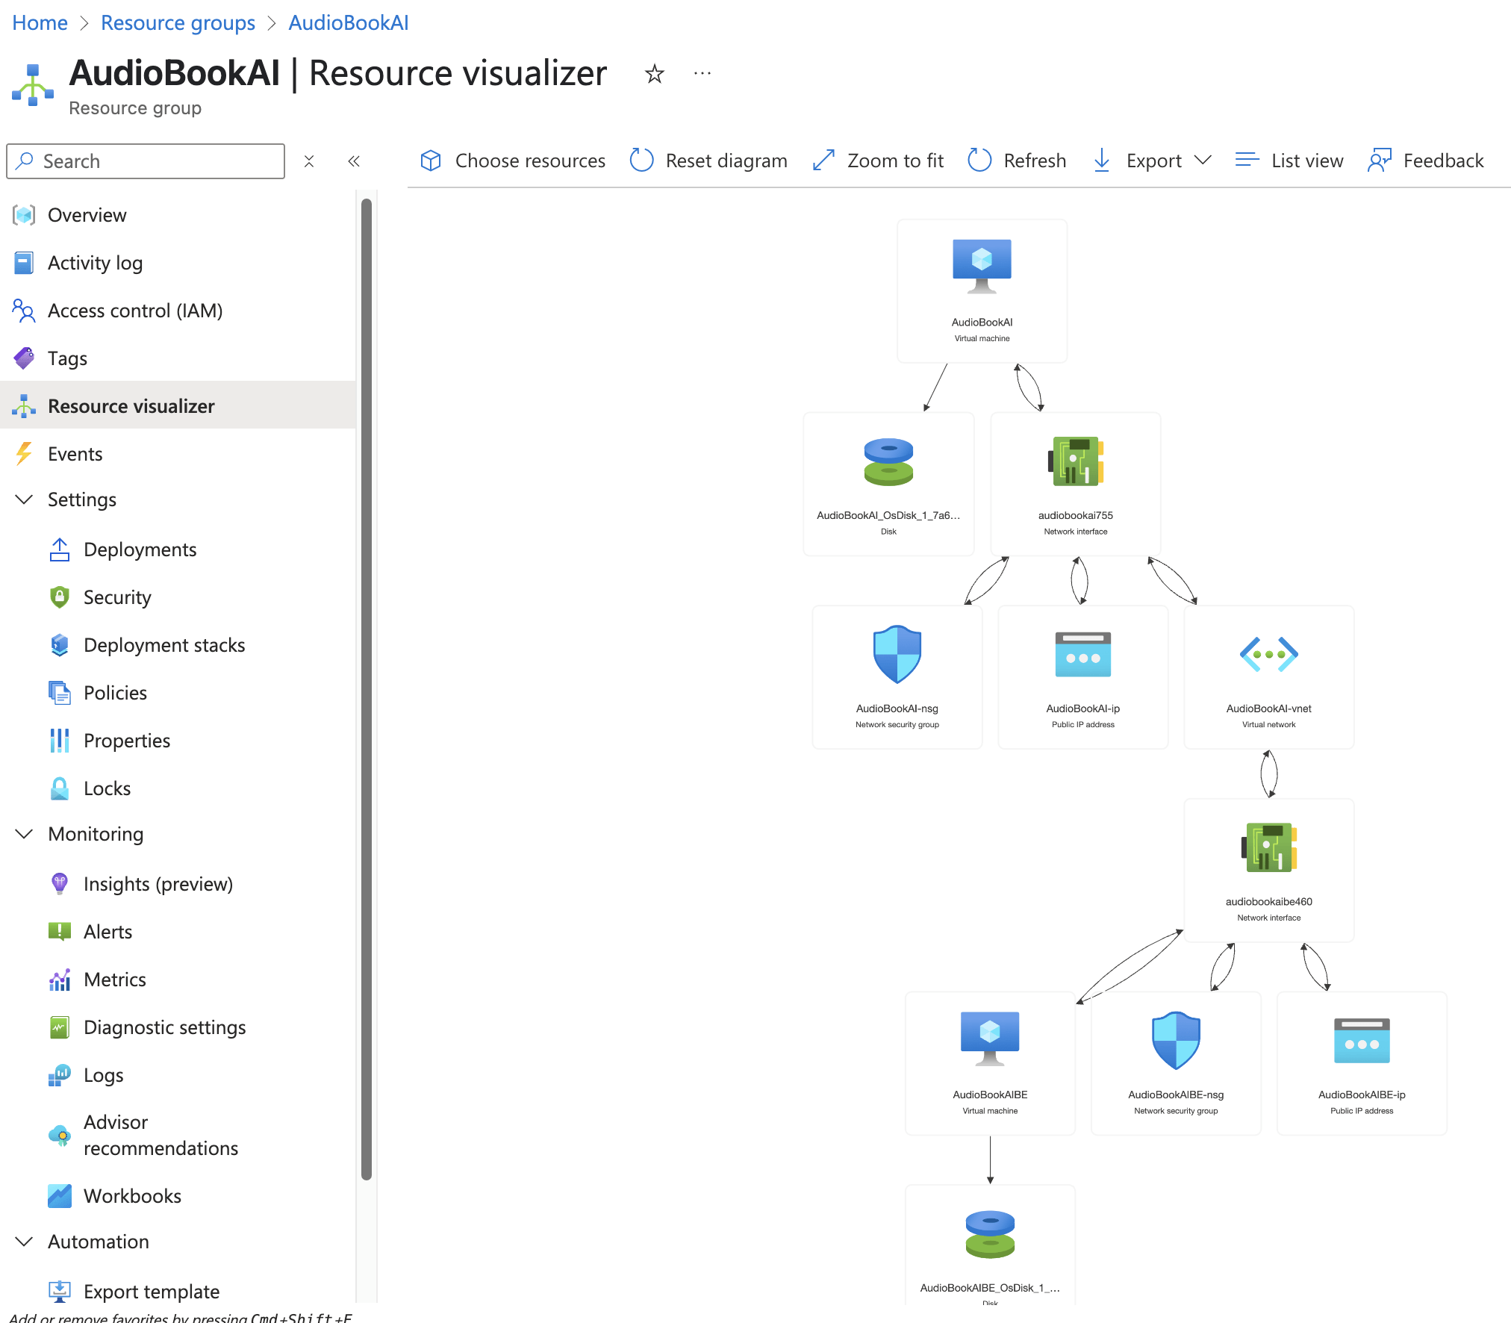1511x1323 pixels.
Task: Open the Metrics monitoring view
Action: coord(114,979)
